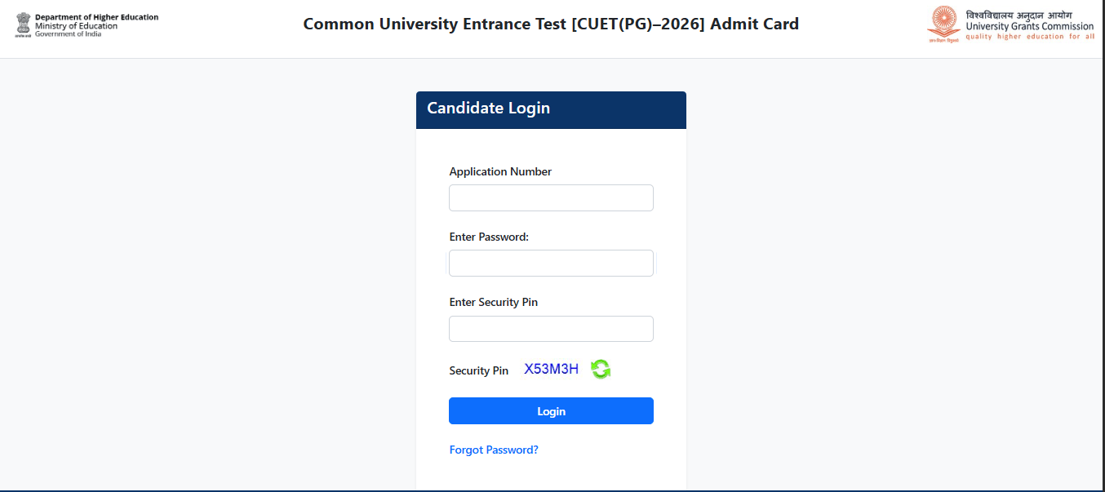Click the Candidate Login header bar
This screenshot has height=492, width=1105.
[550, 109]
